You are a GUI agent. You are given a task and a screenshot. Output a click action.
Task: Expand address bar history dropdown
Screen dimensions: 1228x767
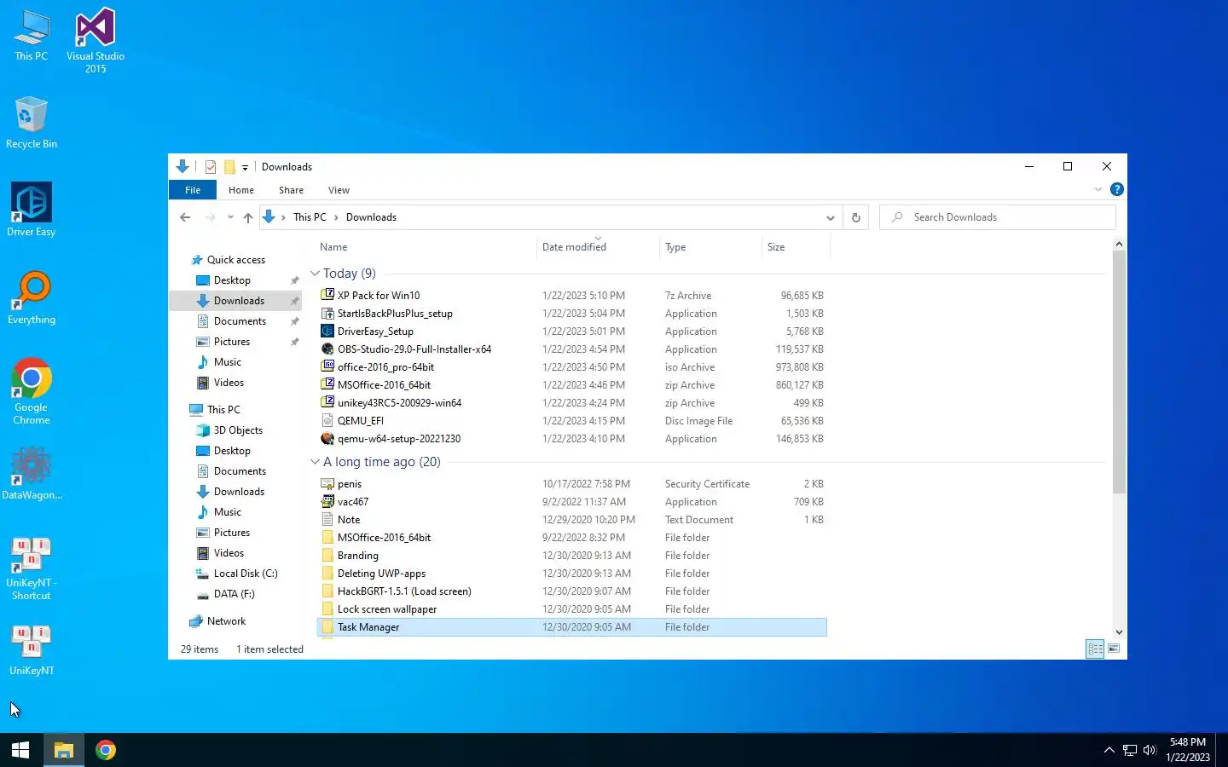pos(830,217)
